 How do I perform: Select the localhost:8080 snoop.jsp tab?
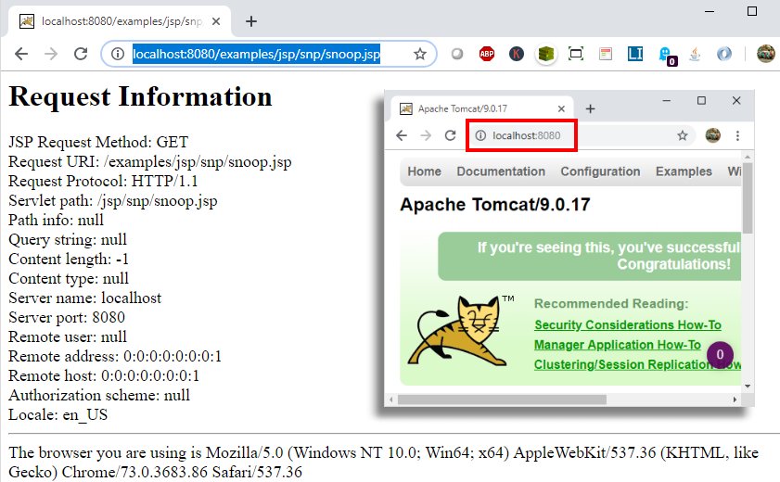121,21
